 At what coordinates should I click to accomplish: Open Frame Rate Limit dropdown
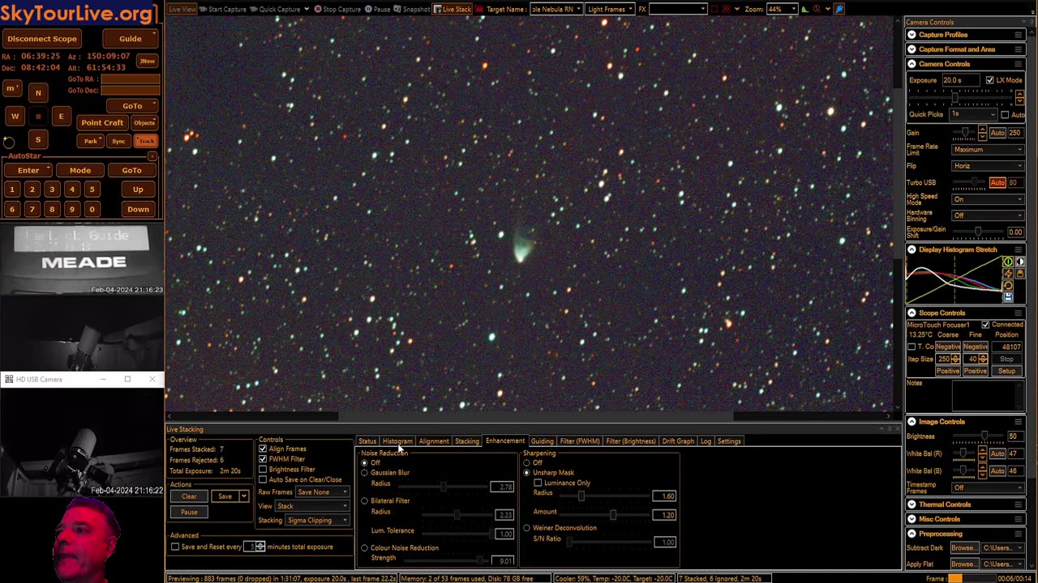pos(988,150)
